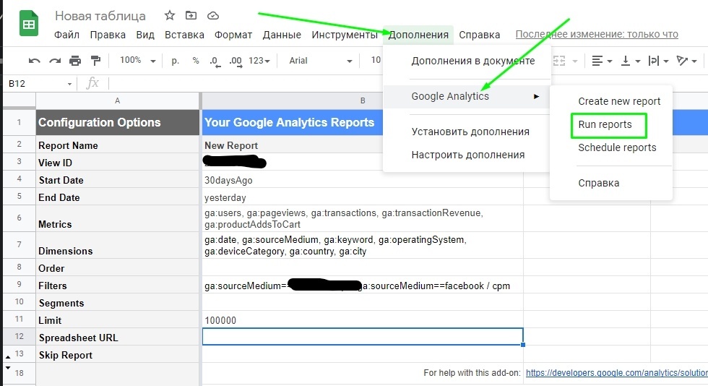The image size is (708, 386).
Task: Print the spreadsheet
Action: coord(75,61)
